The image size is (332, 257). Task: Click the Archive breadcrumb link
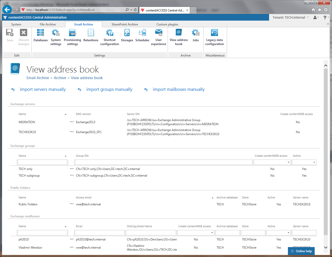[x=60, y=78]
